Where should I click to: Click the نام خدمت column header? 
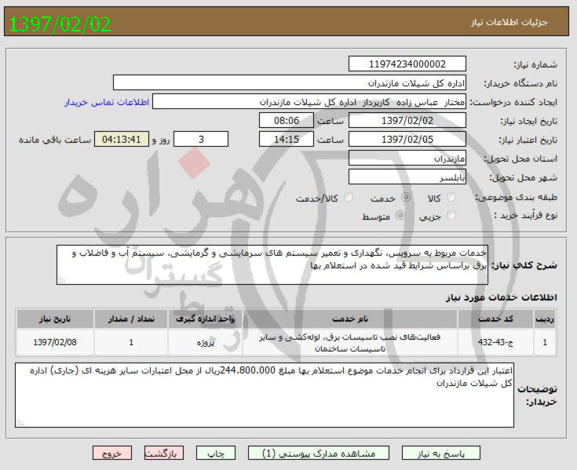click(x=350, y=319)
